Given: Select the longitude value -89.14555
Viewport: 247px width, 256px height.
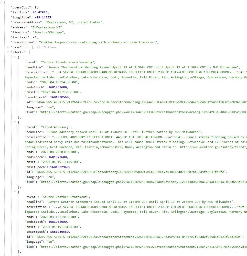Looking at the screenshot, I should pos(43,17).
